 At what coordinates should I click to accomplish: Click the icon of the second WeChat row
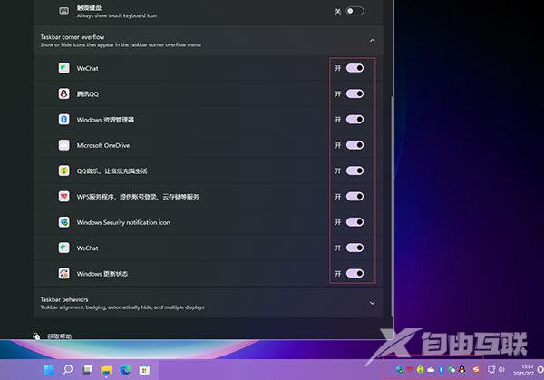click(63, 248)
